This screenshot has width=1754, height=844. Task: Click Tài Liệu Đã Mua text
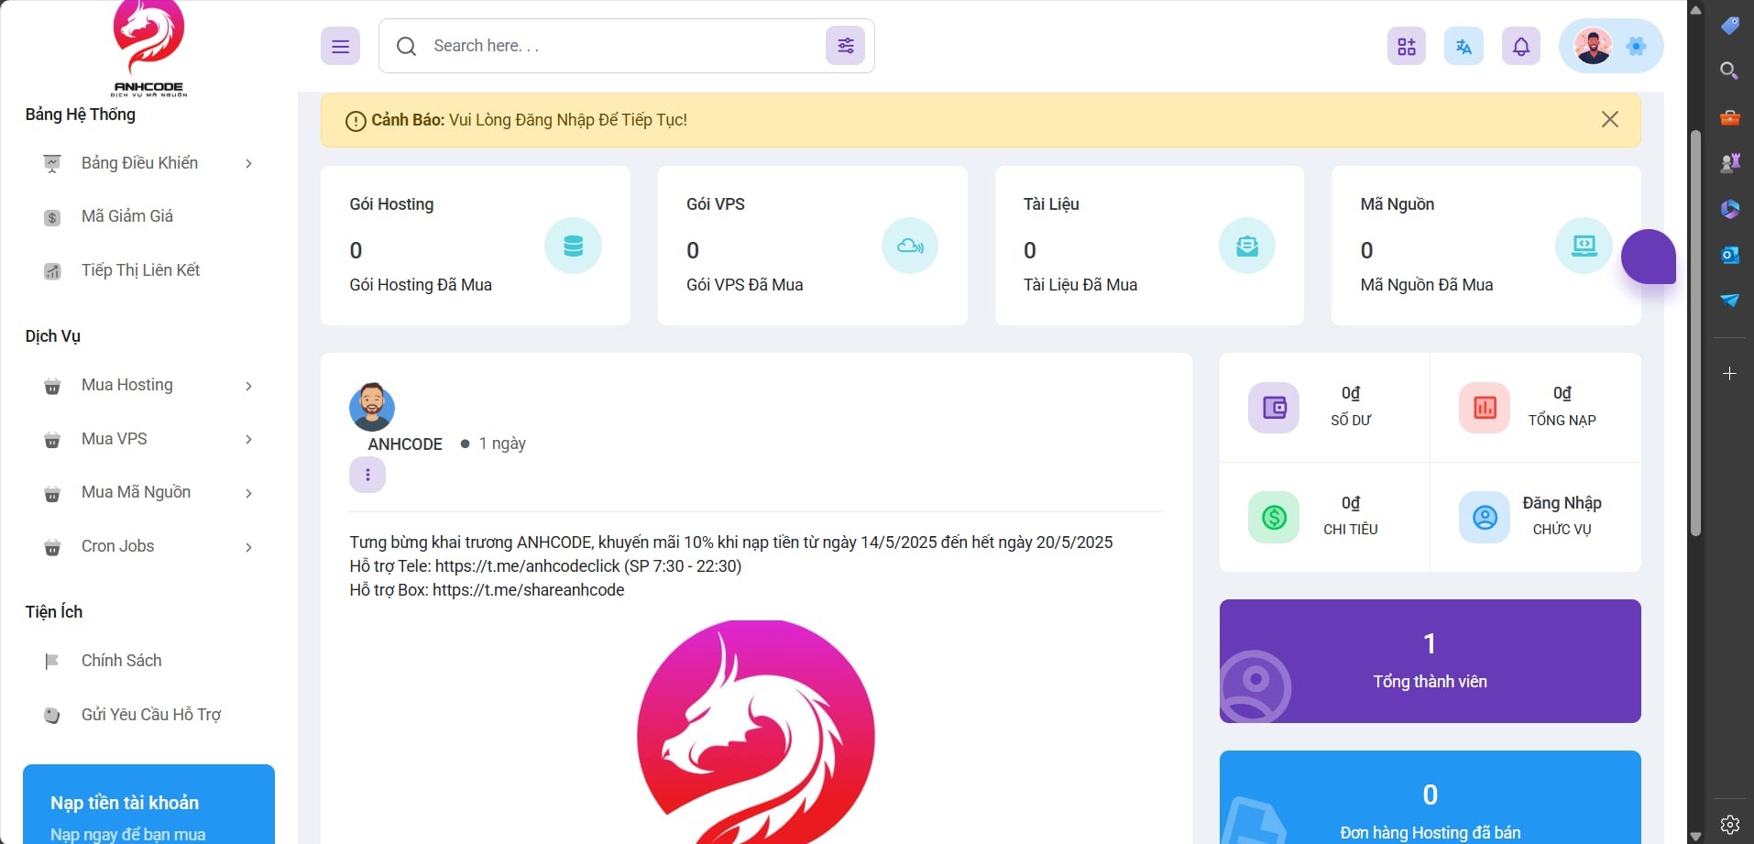click(x=1080, y=285)
